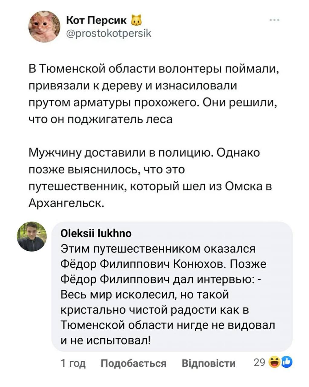
Task: Click the post paragraph starting 'В Тюменской области'
Action: pos(154,94)
